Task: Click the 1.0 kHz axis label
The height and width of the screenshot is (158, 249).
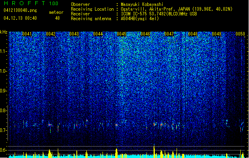Action: 4,71
